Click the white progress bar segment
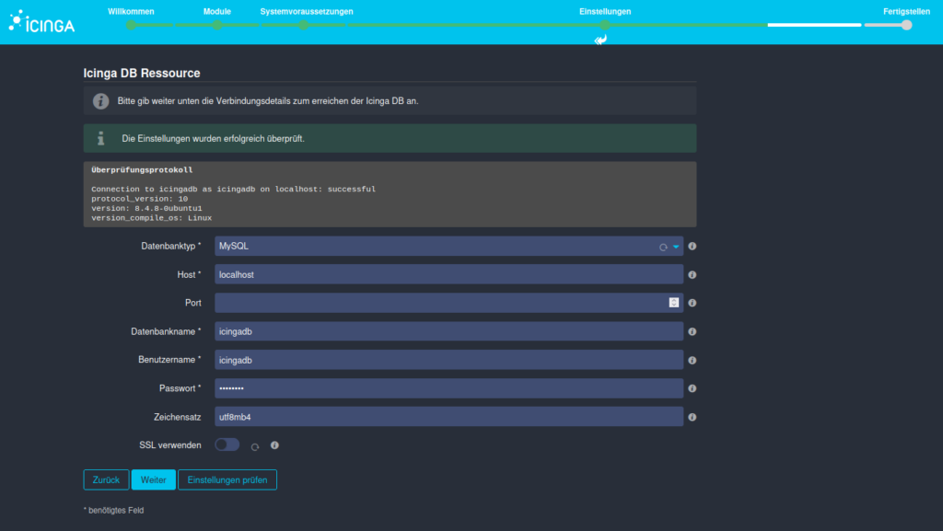This screenshot has width=943, height=531. pos(814,25)
